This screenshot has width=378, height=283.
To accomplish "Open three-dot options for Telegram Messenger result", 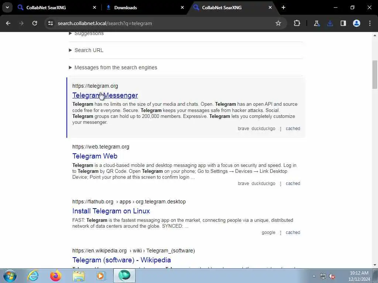I will pyautogui.click(x=281, y=129).
